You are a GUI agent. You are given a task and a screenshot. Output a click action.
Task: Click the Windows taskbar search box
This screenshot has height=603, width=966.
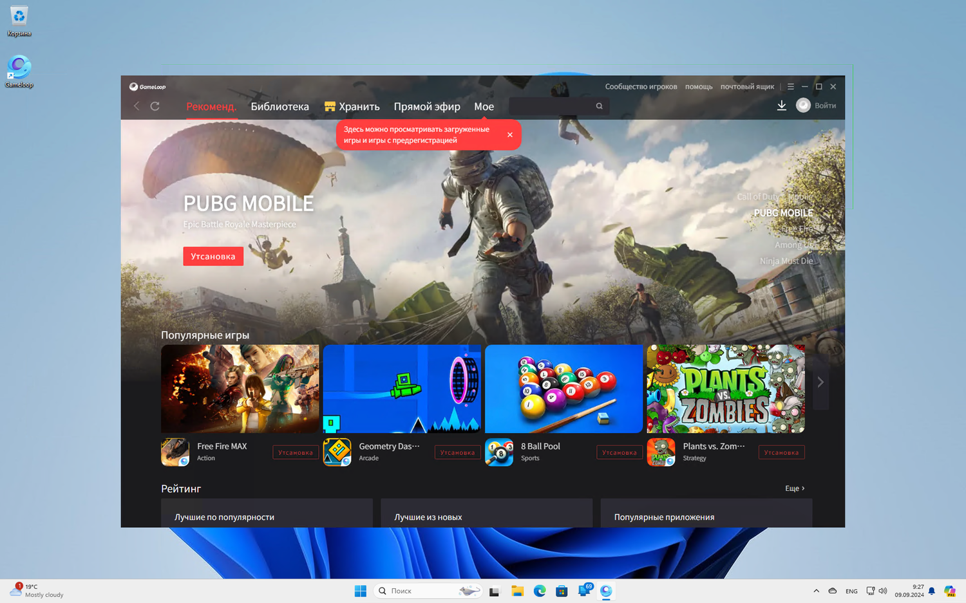[428, 591]
